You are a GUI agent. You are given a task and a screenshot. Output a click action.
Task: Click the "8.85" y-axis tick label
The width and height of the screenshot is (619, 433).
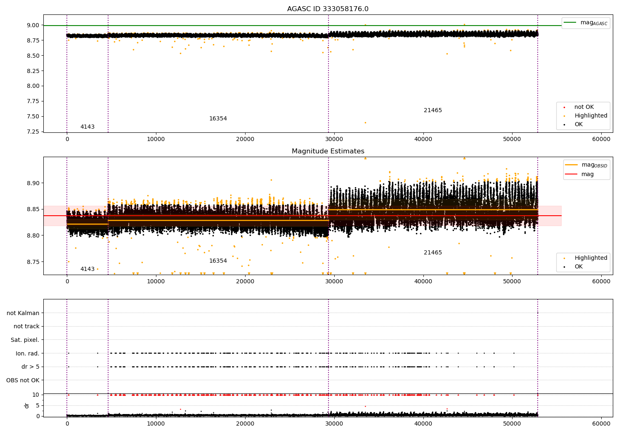click(33, 209)
